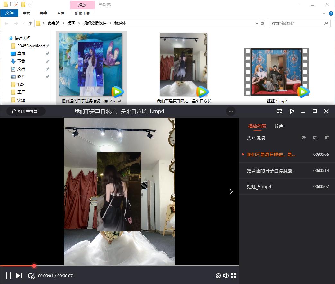Open the address bar history dropdown
The height and width of the screenshot is (284, 335).
pyautogui.click(x=256, y=23)
